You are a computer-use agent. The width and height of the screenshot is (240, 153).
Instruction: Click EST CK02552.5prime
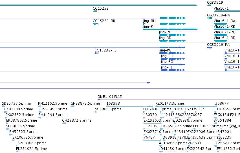[20, 115]
